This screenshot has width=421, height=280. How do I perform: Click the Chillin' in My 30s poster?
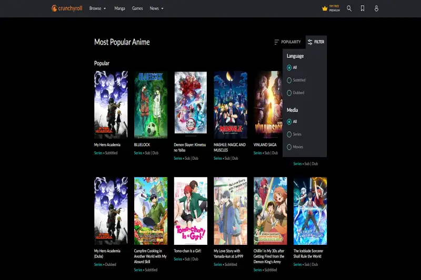click(x=270, y=211)
